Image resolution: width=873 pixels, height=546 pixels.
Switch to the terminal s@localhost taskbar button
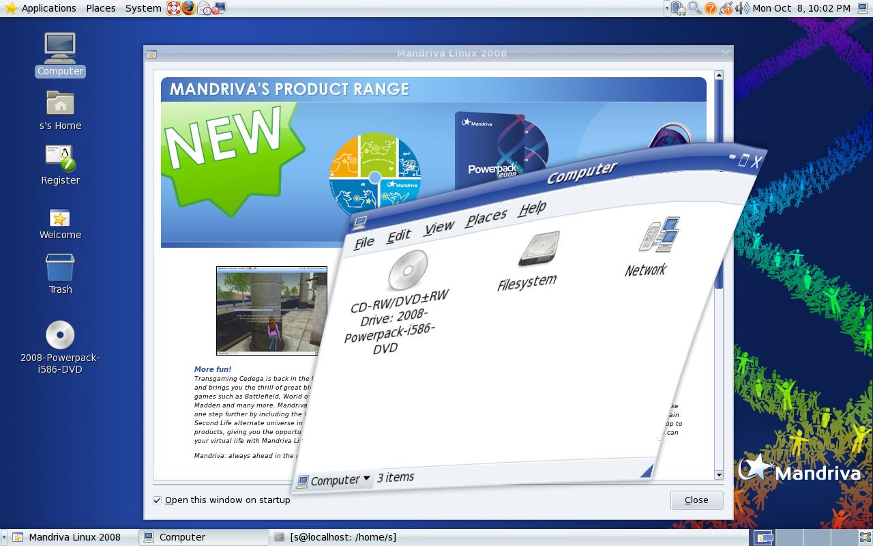click(x=336, y=537)
